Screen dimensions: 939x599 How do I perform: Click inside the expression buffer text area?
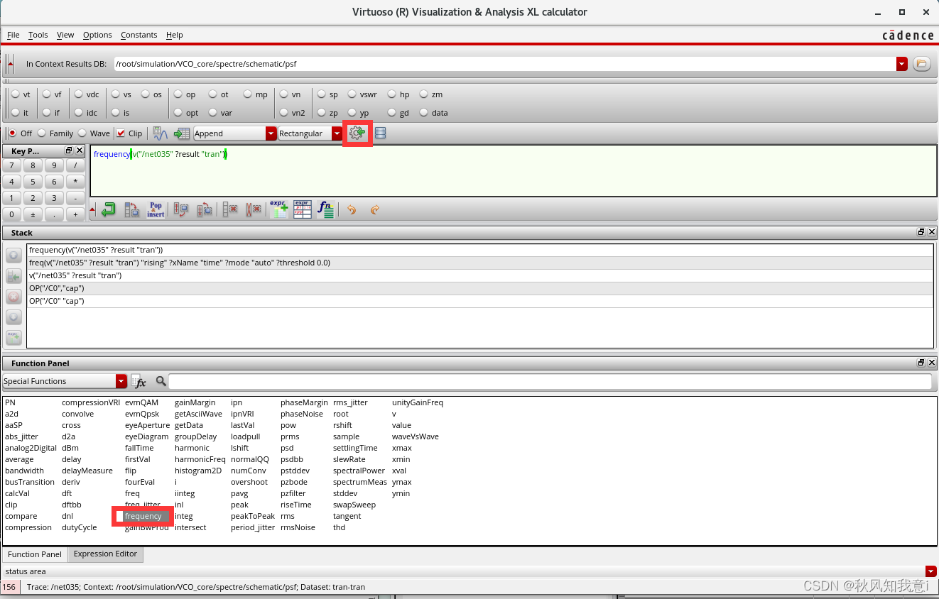tap(513, 170)
